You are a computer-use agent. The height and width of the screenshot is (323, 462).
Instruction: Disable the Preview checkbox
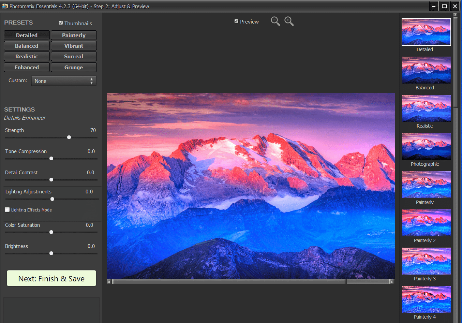pos(236,21)
